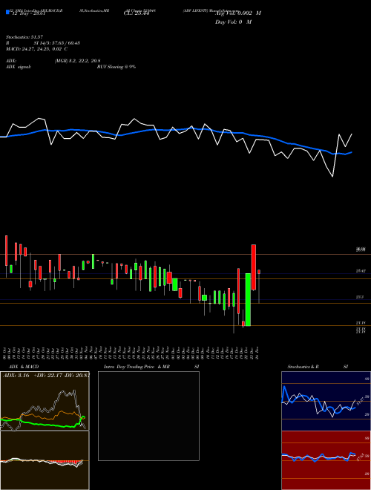Click 'Intra Day Trading Price & MR' title
The image size is (371, 490).
137,367
